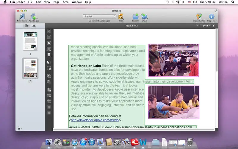Open FineReader red eye icon in Dock
This screenshot has width=238, height=149.
[x=134, y=142]
